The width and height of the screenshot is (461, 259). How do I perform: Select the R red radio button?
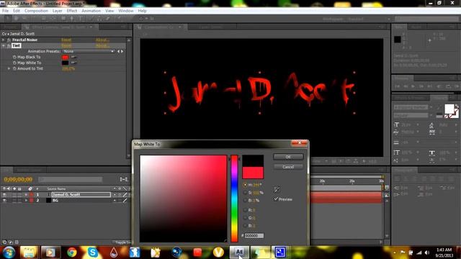pos(245,210)
